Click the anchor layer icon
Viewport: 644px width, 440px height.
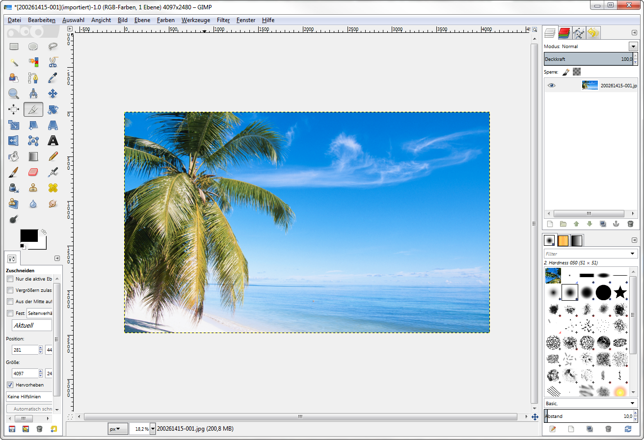click(x=616, y=224)
